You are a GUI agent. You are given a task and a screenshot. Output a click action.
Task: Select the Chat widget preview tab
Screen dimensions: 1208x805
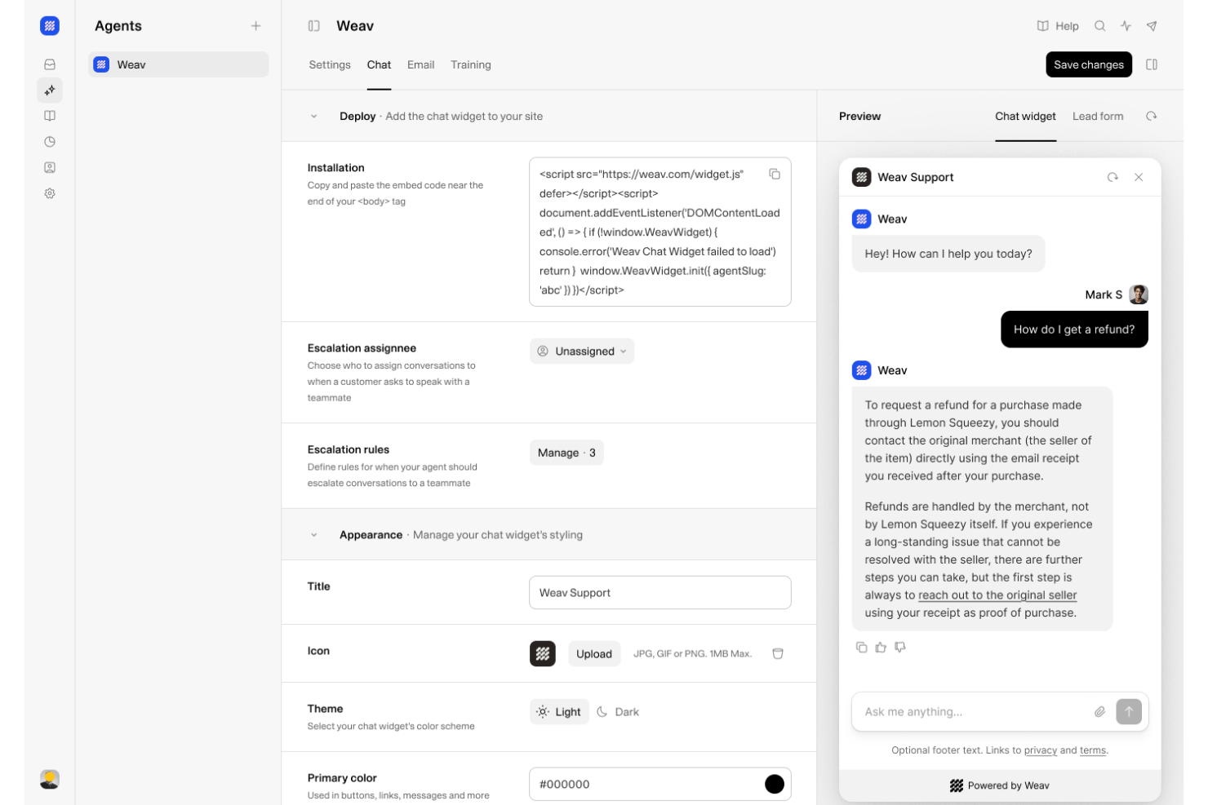click(1025, 116)
